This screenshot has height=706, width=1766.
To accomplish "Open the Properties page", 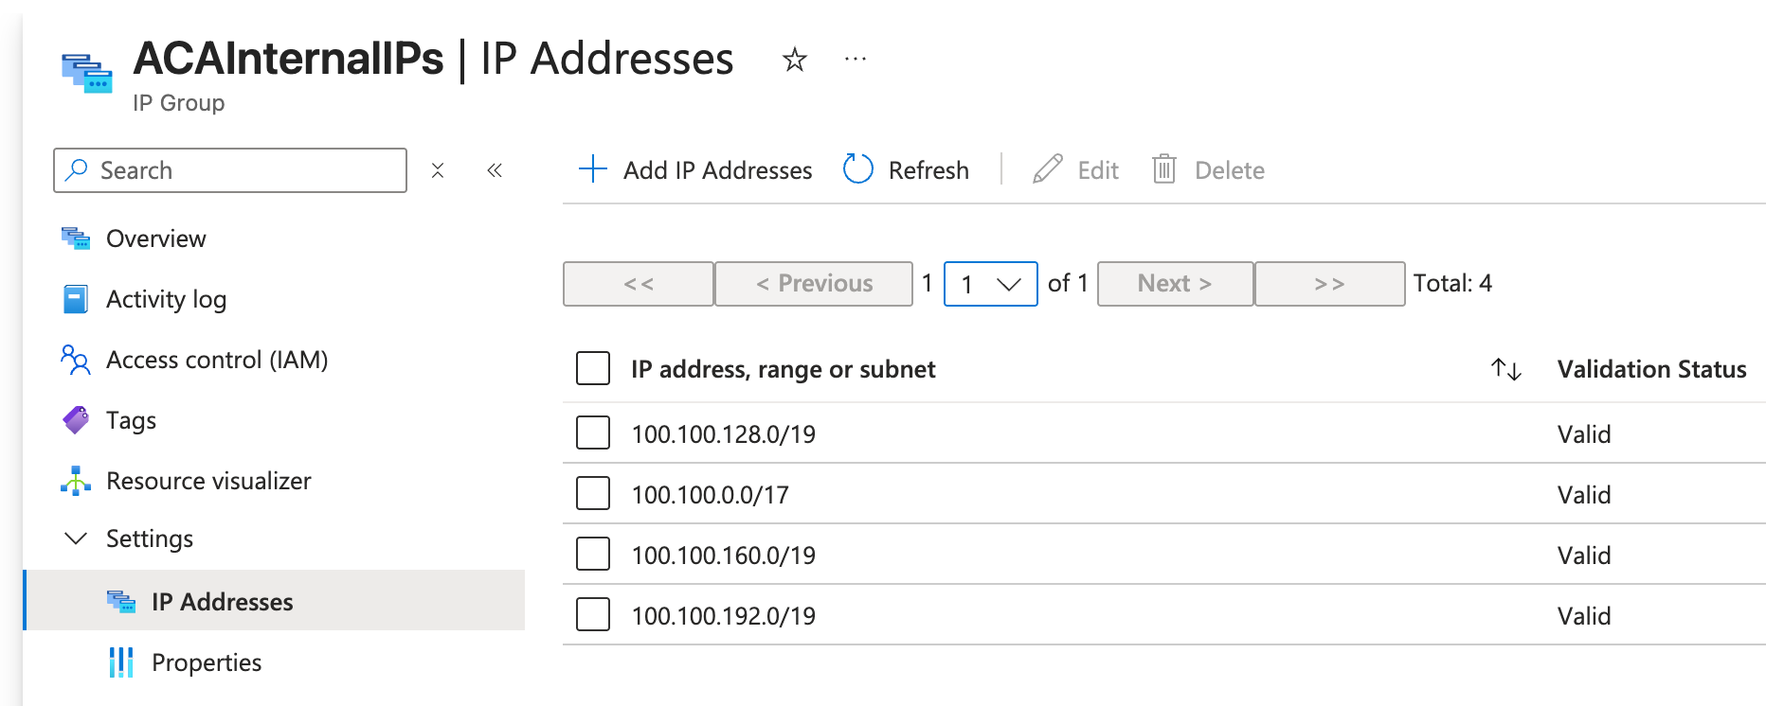I will point(206,662).
